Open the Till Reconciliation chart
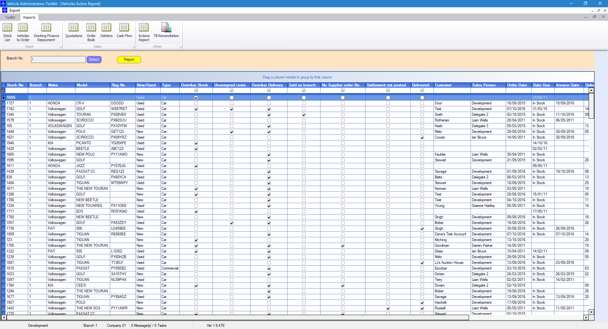608x329 pixels. click(x=166, y=31)
